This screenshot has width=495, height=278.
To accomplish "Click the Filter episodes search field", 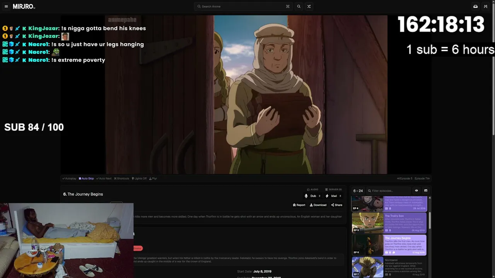I will point(389,191).
